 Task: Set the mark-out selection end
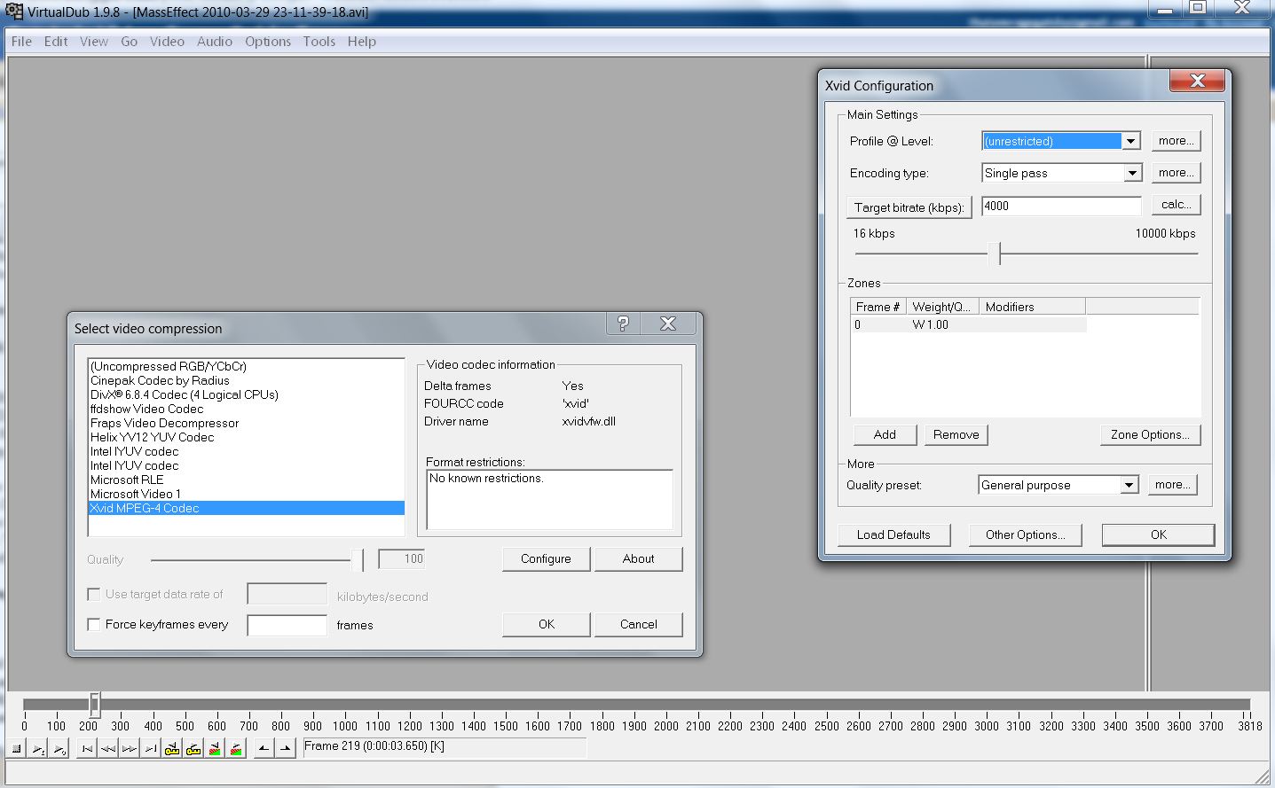coord(285,749)
